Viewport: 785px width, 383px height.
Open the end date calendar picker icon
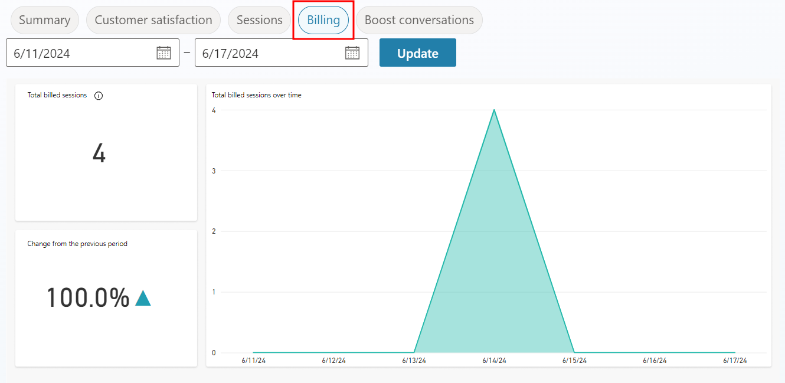point(352,53)
